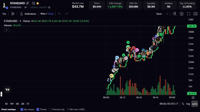Click the 3h token age label

click(26, 7)
